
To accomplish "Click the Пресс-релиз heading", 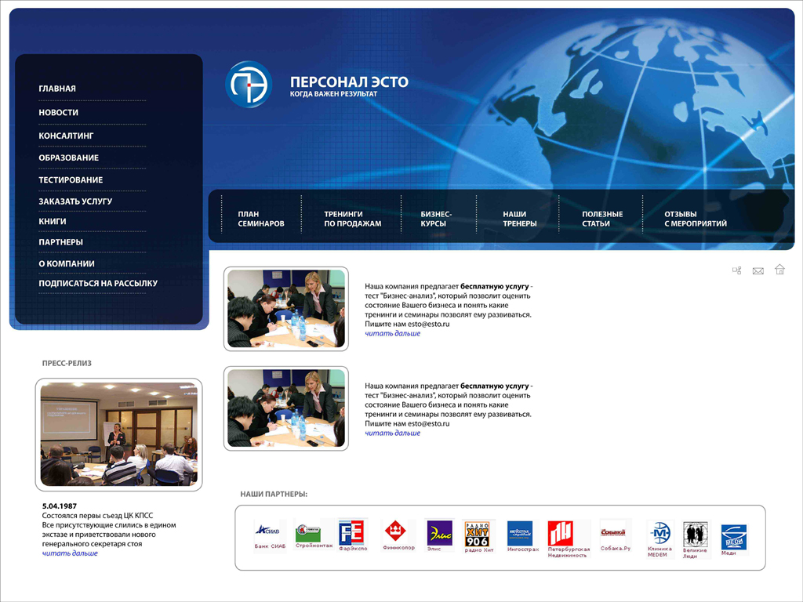I will tap(67, 364).
